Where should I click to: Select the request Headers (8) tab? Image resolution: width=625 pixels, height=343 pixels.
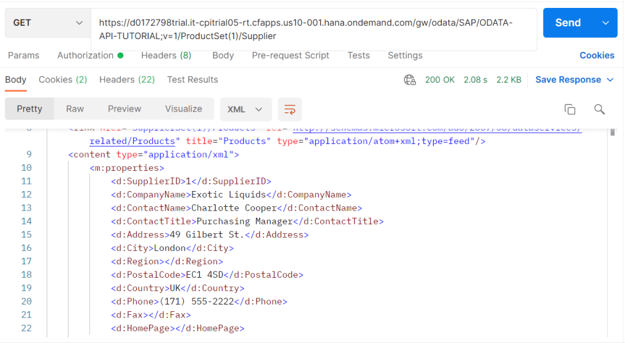(x=166, y=56)
